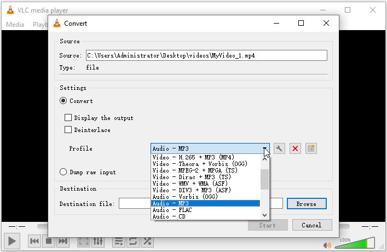This screenshot has height=252, width=387.
Task: Toggle the playlist icon in VLC
Action: 119,242
